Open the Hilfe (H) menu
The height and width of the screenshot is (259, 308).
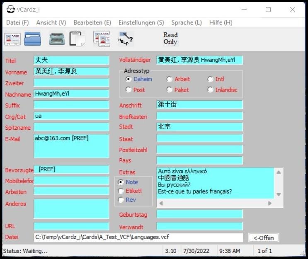[x=221, y=22]
